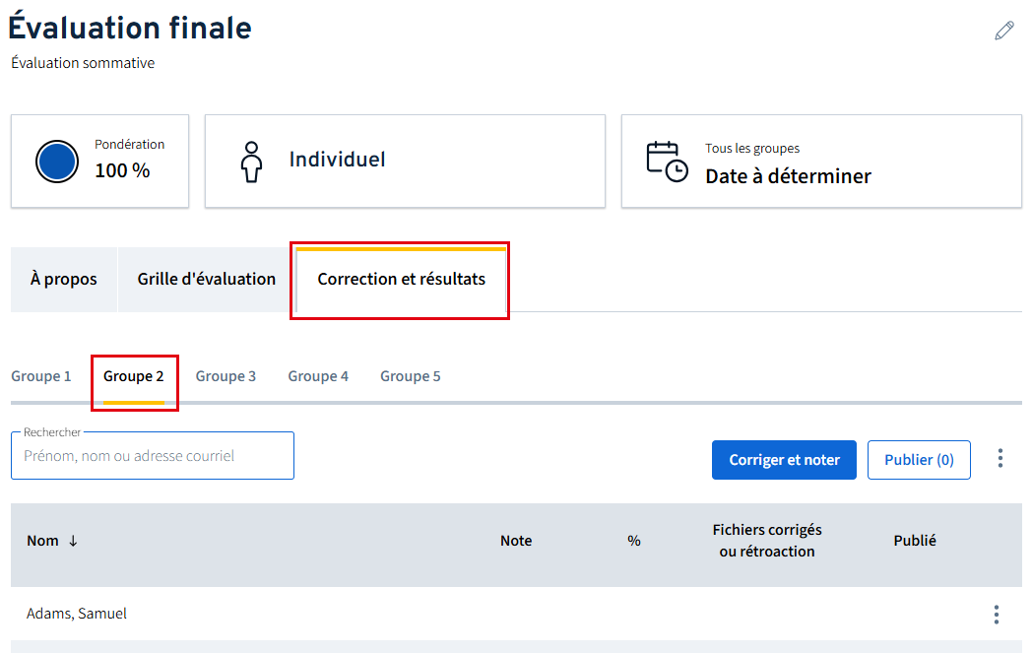Select the Correction et résultats tab

point(401,280)
